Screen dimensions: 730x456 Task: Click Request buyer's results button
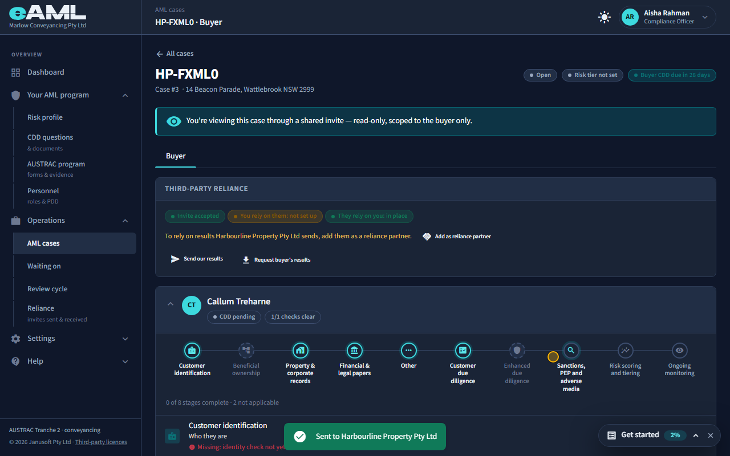[x=277, y=260]
